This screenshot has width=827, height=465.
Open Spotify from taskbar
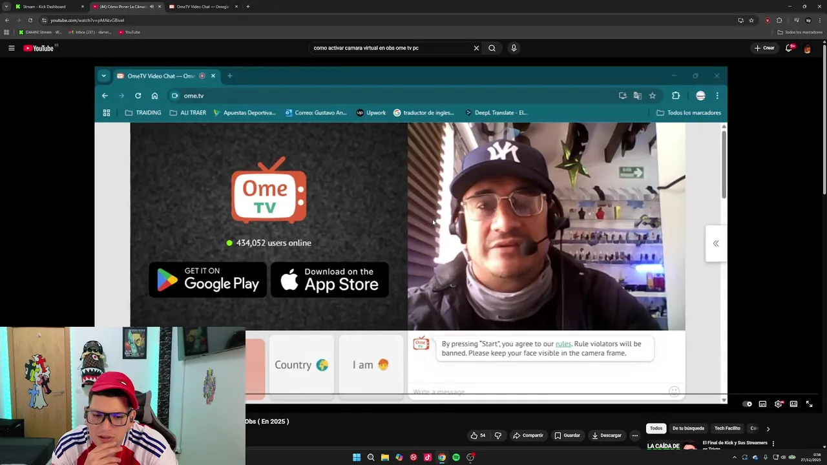(x=456, y=457)
